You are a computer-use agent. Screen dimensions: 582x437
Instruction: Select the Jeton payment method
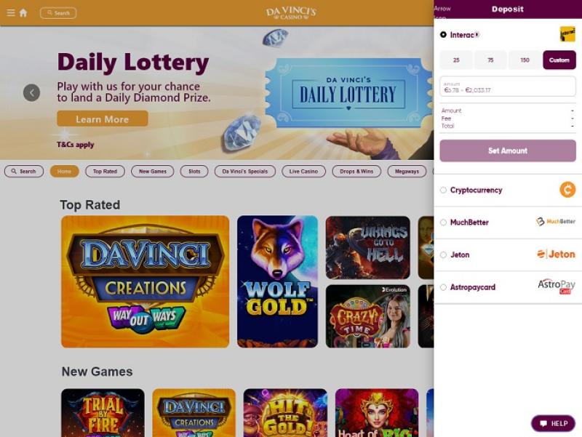coord(508,254)
